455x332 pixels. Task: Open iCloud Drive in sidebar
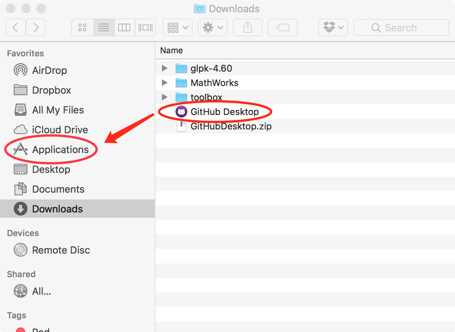pyautogui.click(x=51, y=129)
